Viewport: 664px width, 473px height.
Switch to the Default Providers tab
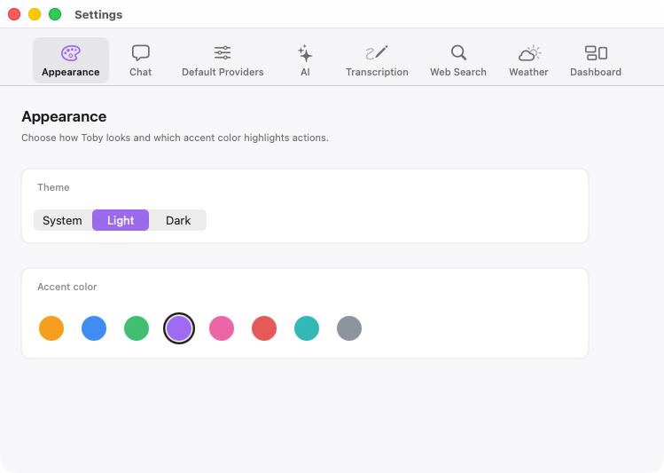click(223, 60)
